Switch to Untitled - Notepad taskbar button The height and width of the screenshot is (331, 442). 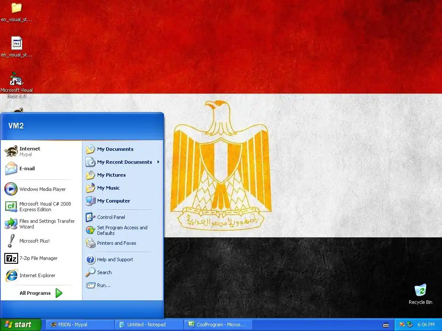tap(149, 325)
